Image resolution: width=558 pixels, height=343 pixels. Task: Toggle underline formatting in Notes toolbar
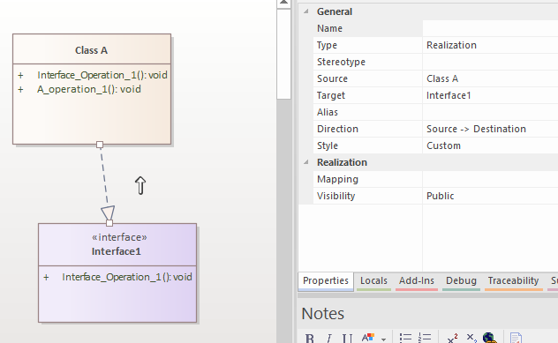tap(347, 338)
